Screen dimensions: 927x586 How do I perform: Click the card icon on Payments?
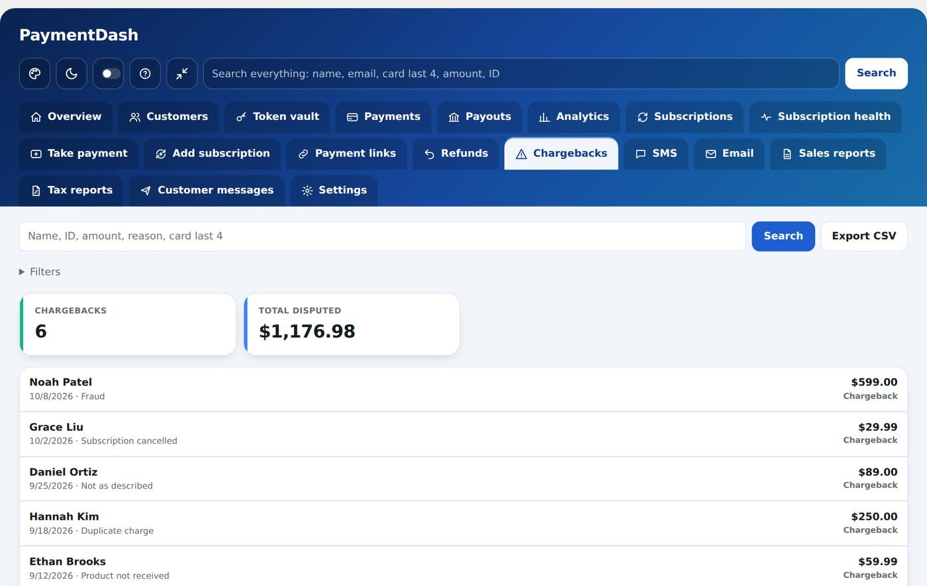tap(353, 117)
